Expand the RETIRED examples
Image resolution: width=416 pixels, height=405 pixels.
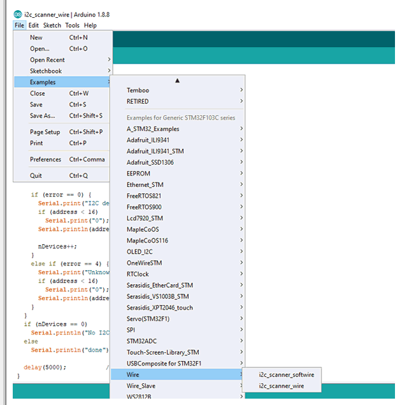coord(177,101)
